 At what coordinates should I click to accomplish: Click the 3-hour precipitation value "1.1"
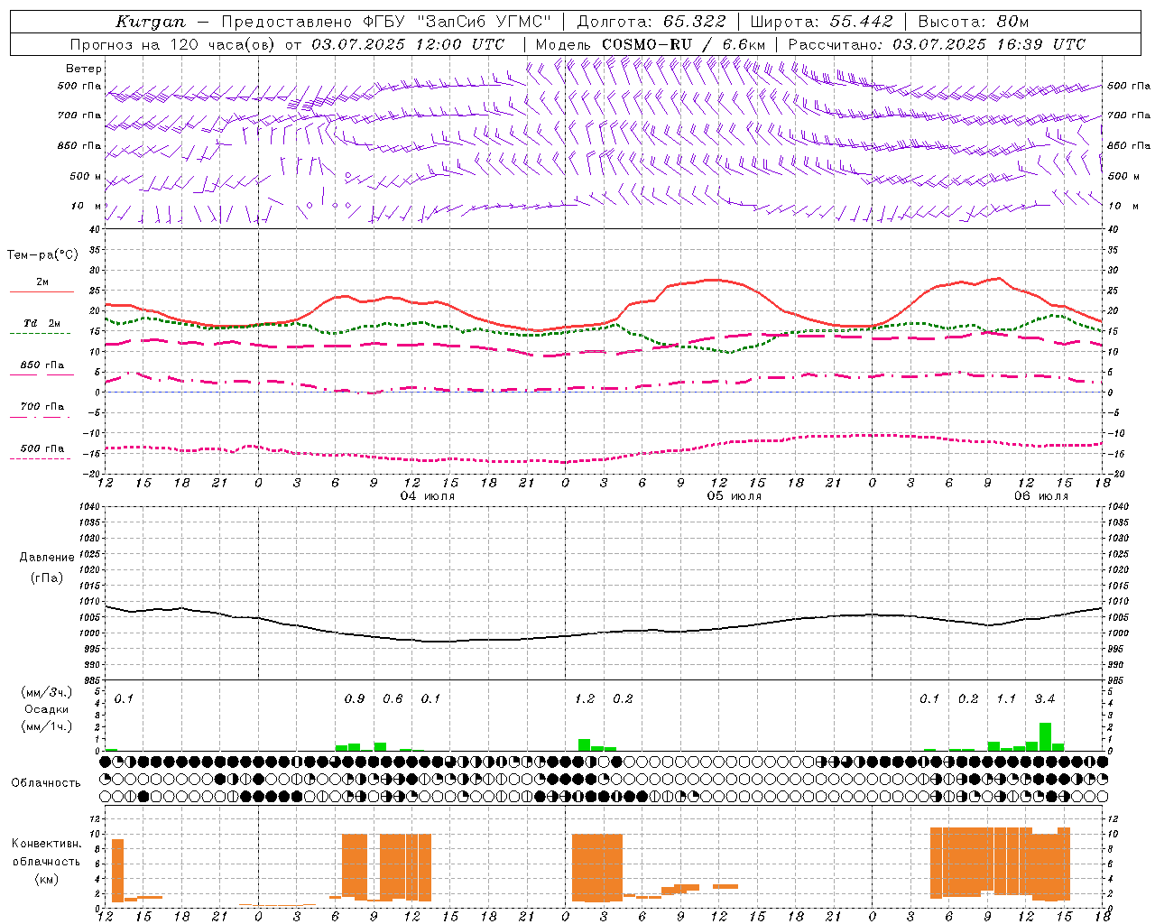click(1006, 699)
